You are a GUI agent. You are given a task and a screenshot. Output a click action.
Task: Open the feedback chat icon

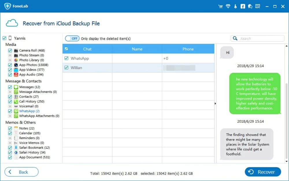pyautogui.click(x=250, y=6)
